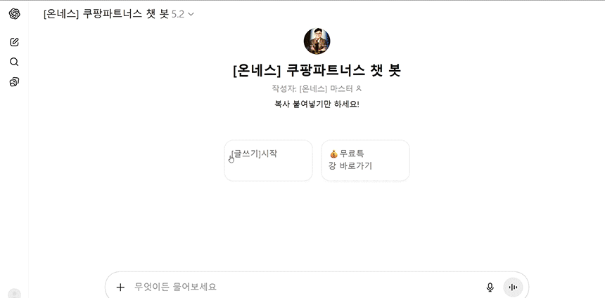Expand the chevron next to 5.2

point(191,14)
